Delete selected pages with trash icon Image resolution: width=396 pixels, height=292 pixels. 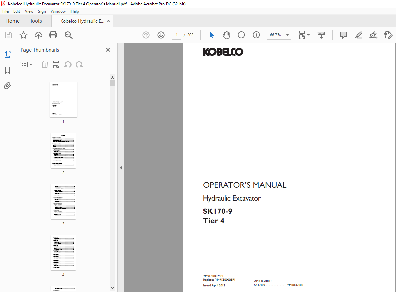tap(45, 65)
